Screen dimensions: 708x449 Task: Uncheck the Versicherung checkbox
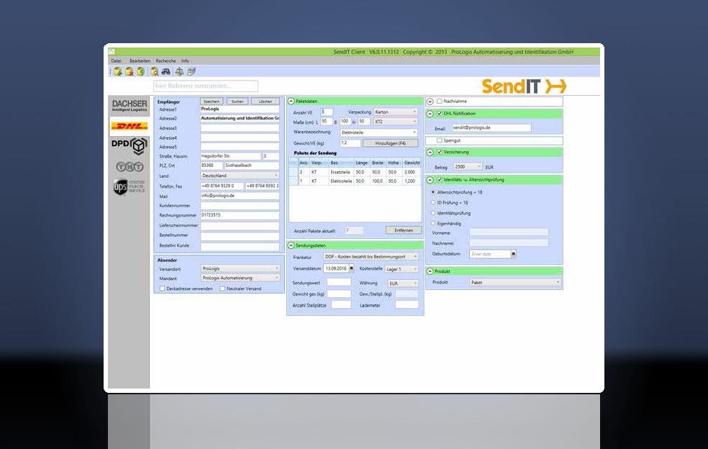pos(440,153)
